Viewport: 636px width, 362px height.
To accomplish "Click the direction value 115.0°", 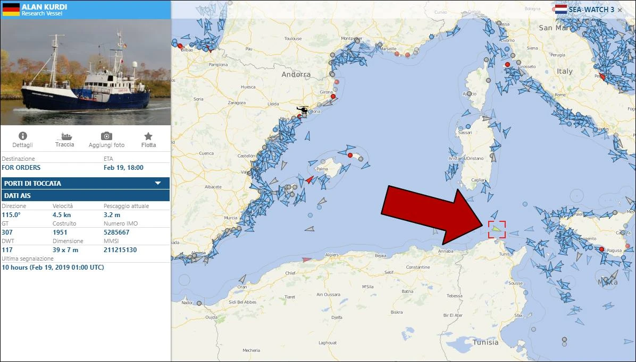I will 11,215.
